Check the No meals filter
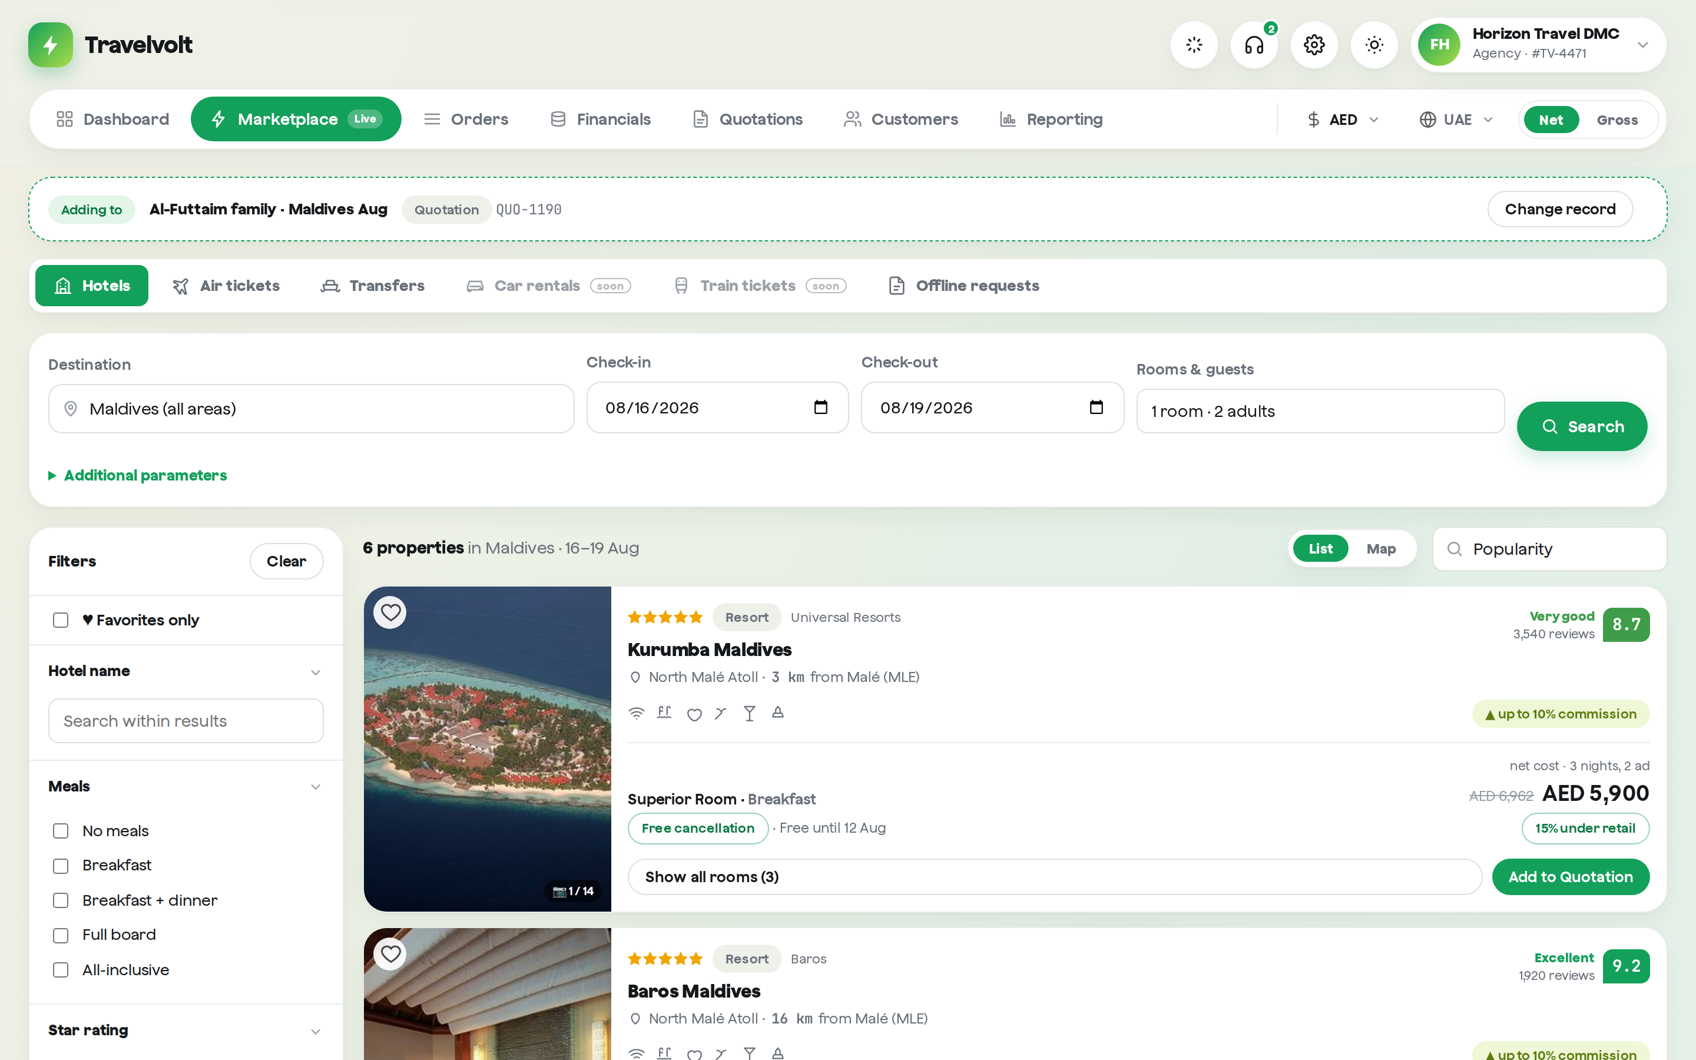Viewport: 1696px width, 1060px height. click(61, 831)
